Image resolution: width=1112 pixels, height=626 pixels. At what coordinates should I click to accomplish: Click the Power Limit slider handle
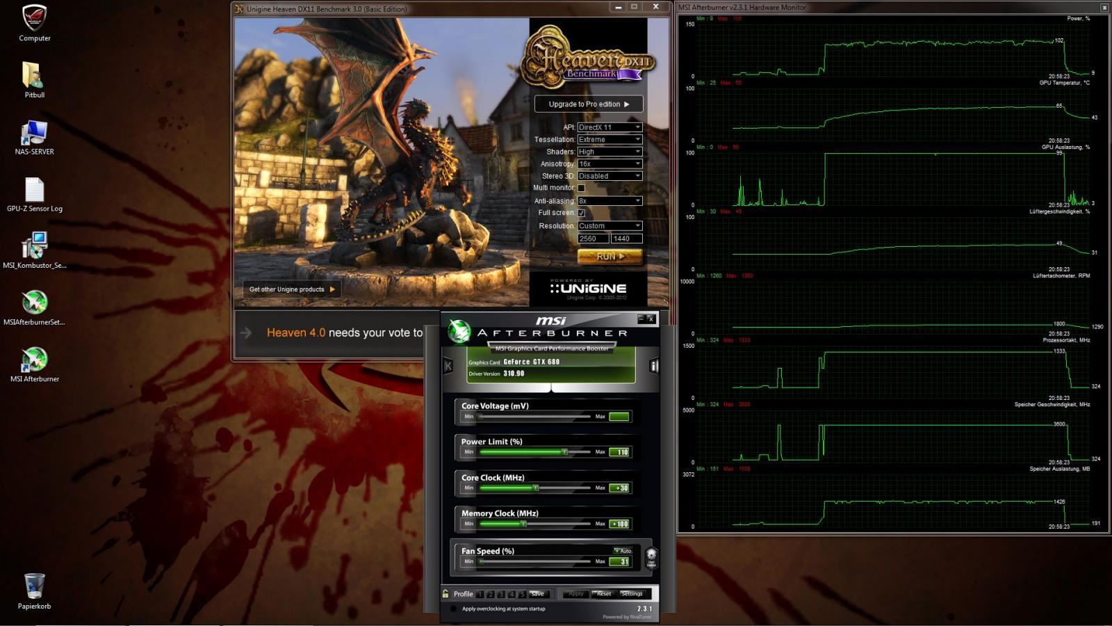tap(565, 452)
